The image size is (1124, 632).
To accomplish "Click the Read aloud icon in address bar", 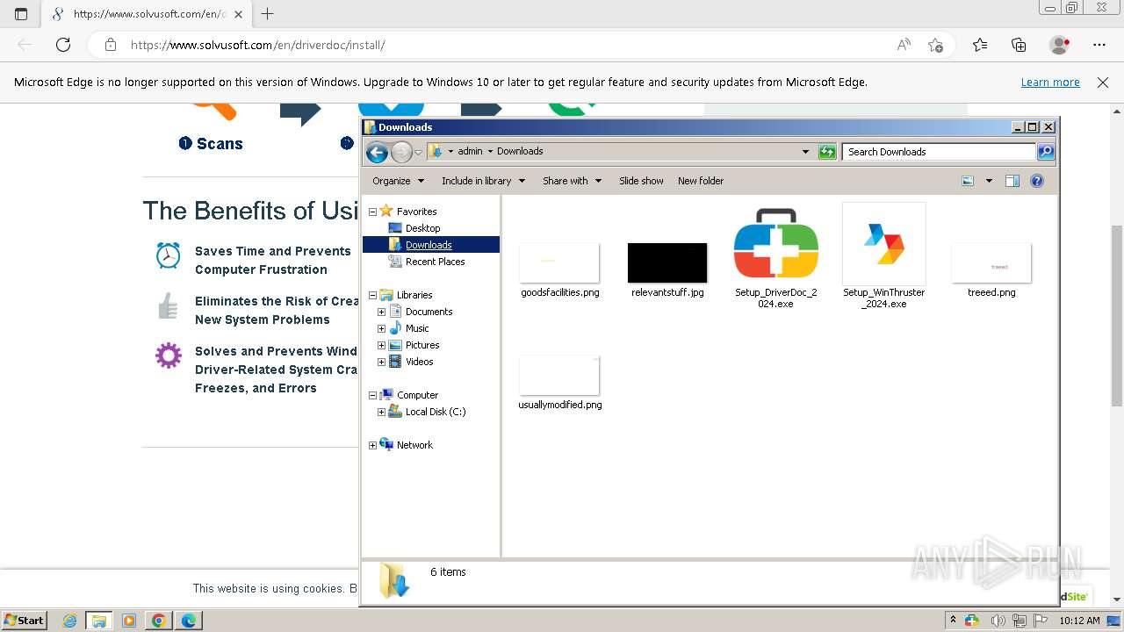I will tap(904, 45).
